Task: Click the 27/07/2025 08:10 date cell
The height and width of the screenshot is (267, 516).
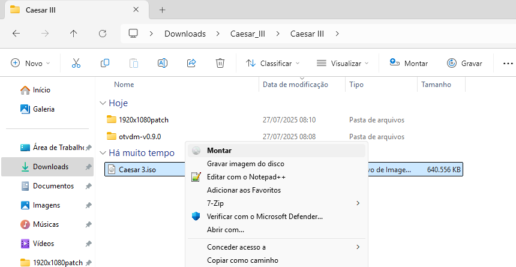Action: point(289,120)
